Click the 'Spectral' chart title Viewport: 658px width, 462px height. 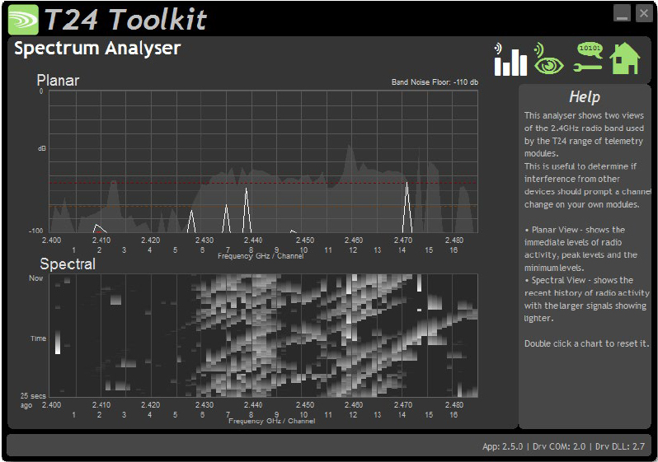[x=68, y=264]
